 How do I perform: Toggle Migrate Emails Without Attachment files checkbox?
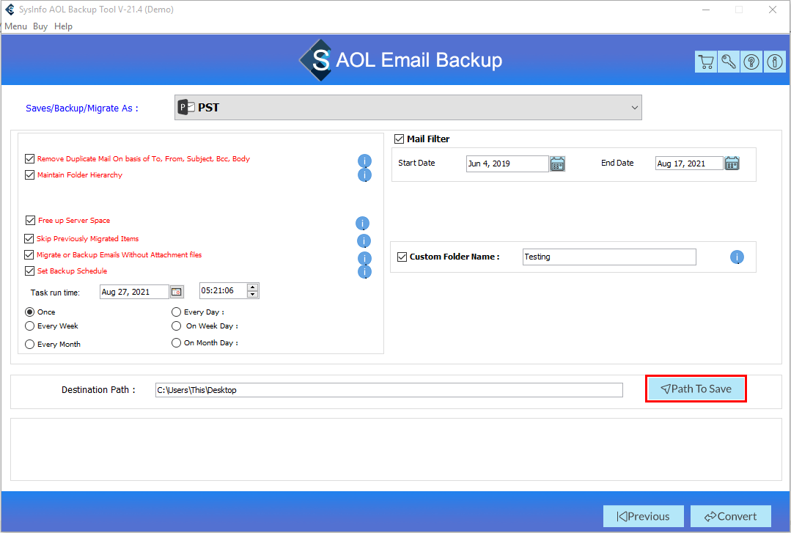(29, 254)
